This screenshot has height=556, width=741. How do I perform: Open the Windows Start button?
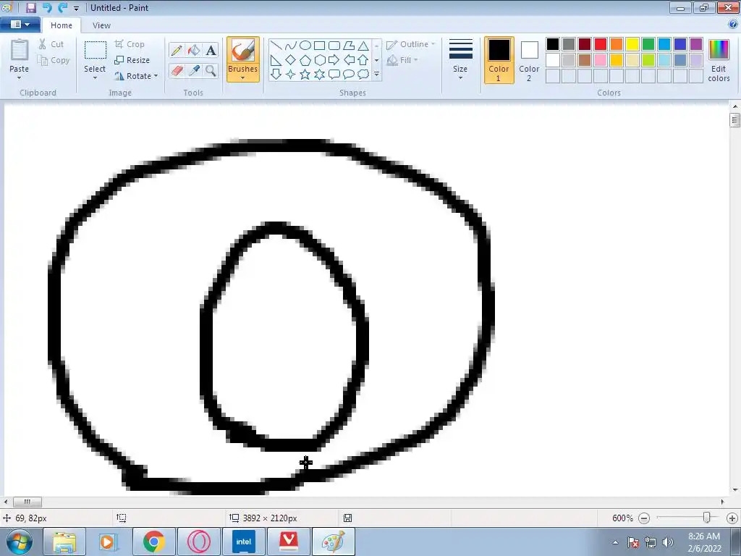[x=20, y=542]
